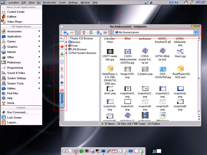The image size is (207, 155).
Task: Expand the Fonts tree node
Action: (66, 46)
